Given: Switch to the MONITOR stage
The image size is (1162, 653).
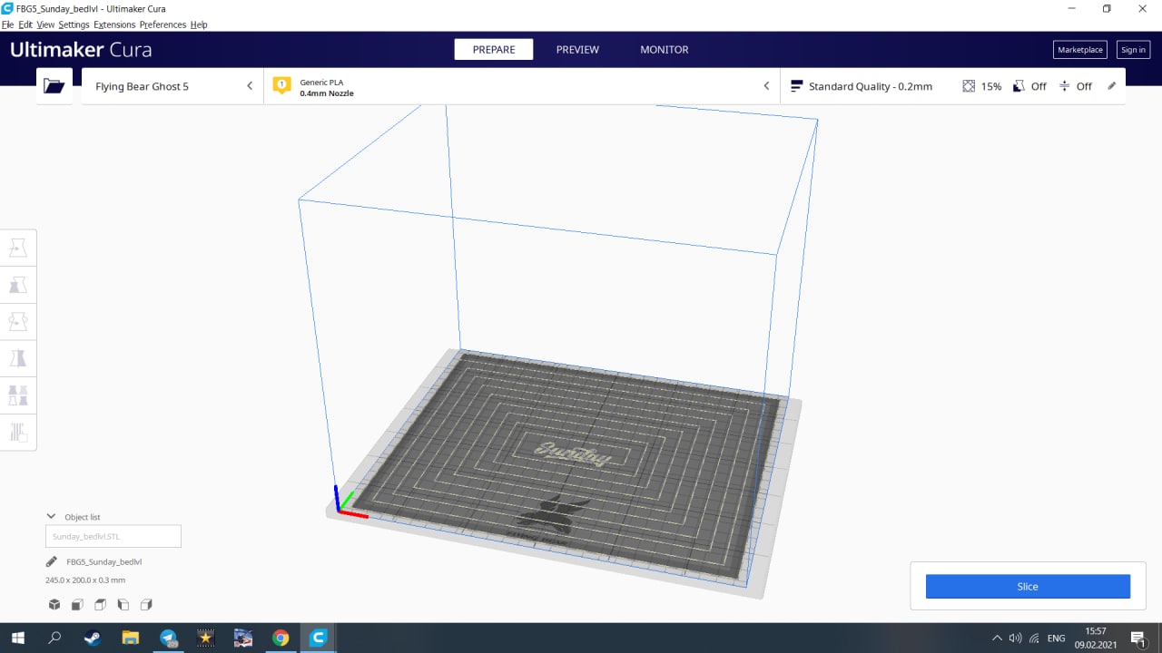Looking at the screenshot, I should 665,50.
